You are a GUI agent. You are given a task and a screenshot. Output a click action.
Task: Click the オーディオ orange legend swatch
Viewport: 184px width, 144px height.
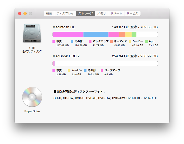[112, 41]
